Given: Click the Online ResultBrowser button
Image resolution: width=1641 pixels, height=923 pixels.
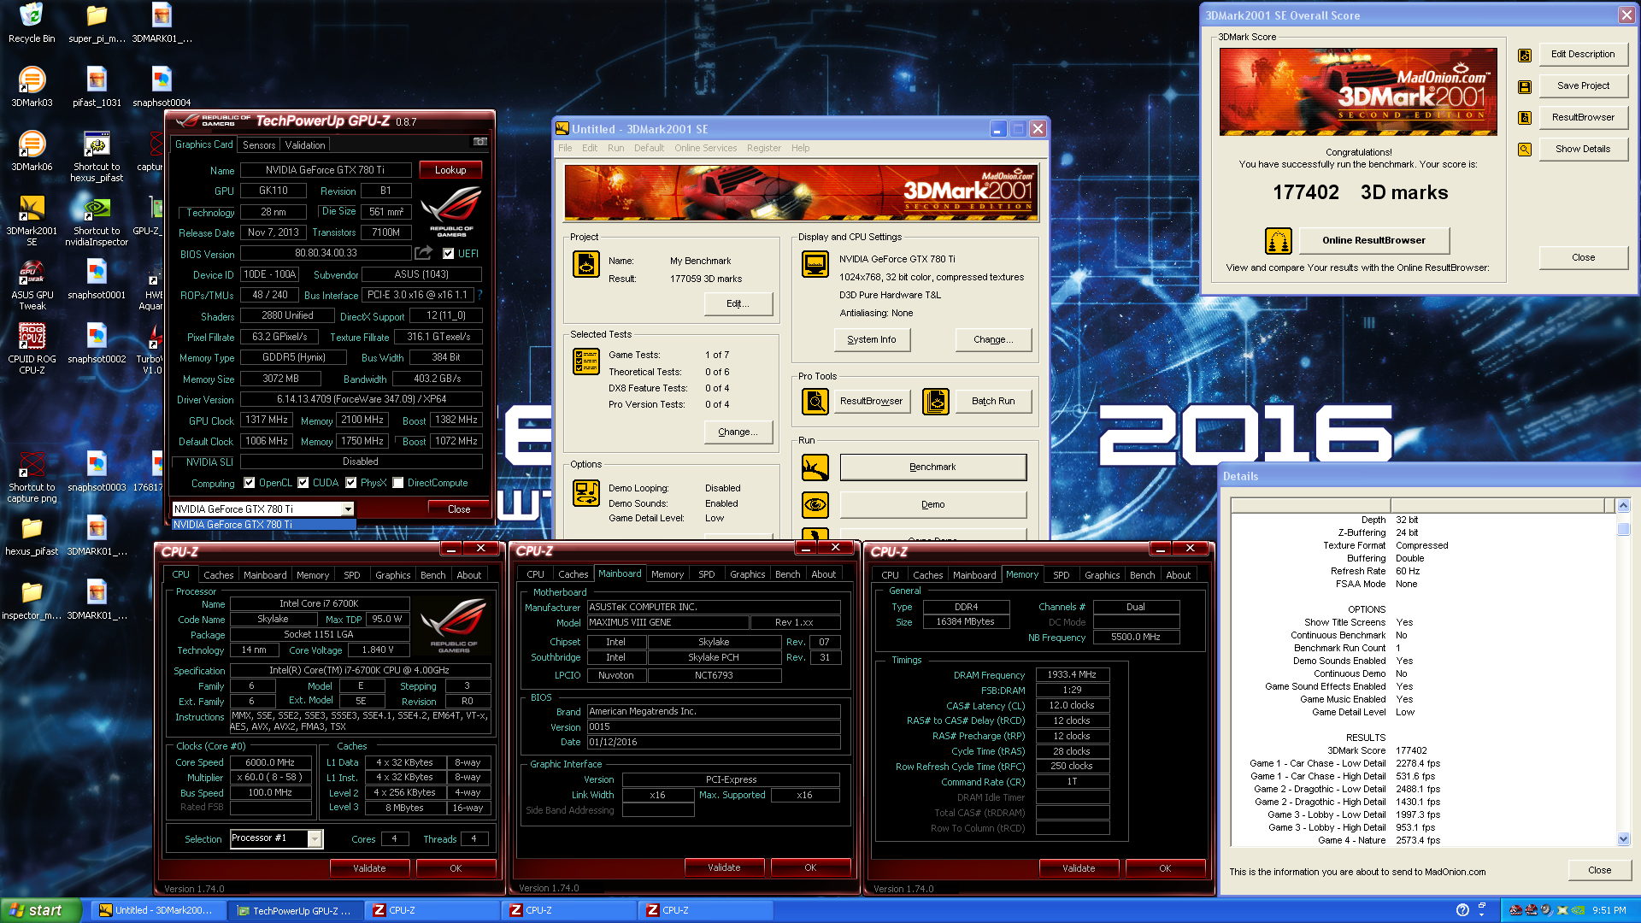Looking at the screenshot, I should click(x=1373, y=241).
